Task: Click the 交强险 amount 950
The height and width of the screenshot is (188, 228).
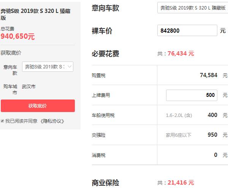Action: coord(212,135)
